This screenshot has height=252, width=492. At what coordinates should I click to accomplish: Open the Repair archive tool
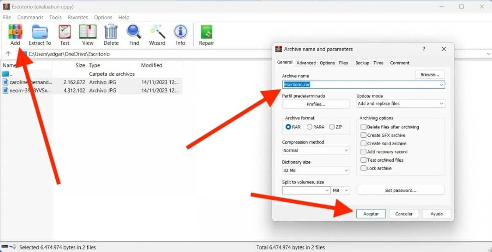[x=206, y=35]
